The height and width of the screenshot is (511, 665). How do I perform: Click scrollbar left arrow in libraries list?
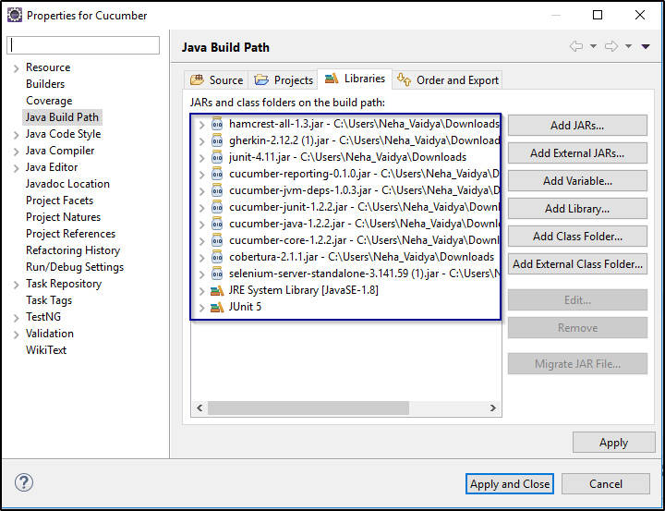click(199, 408)
